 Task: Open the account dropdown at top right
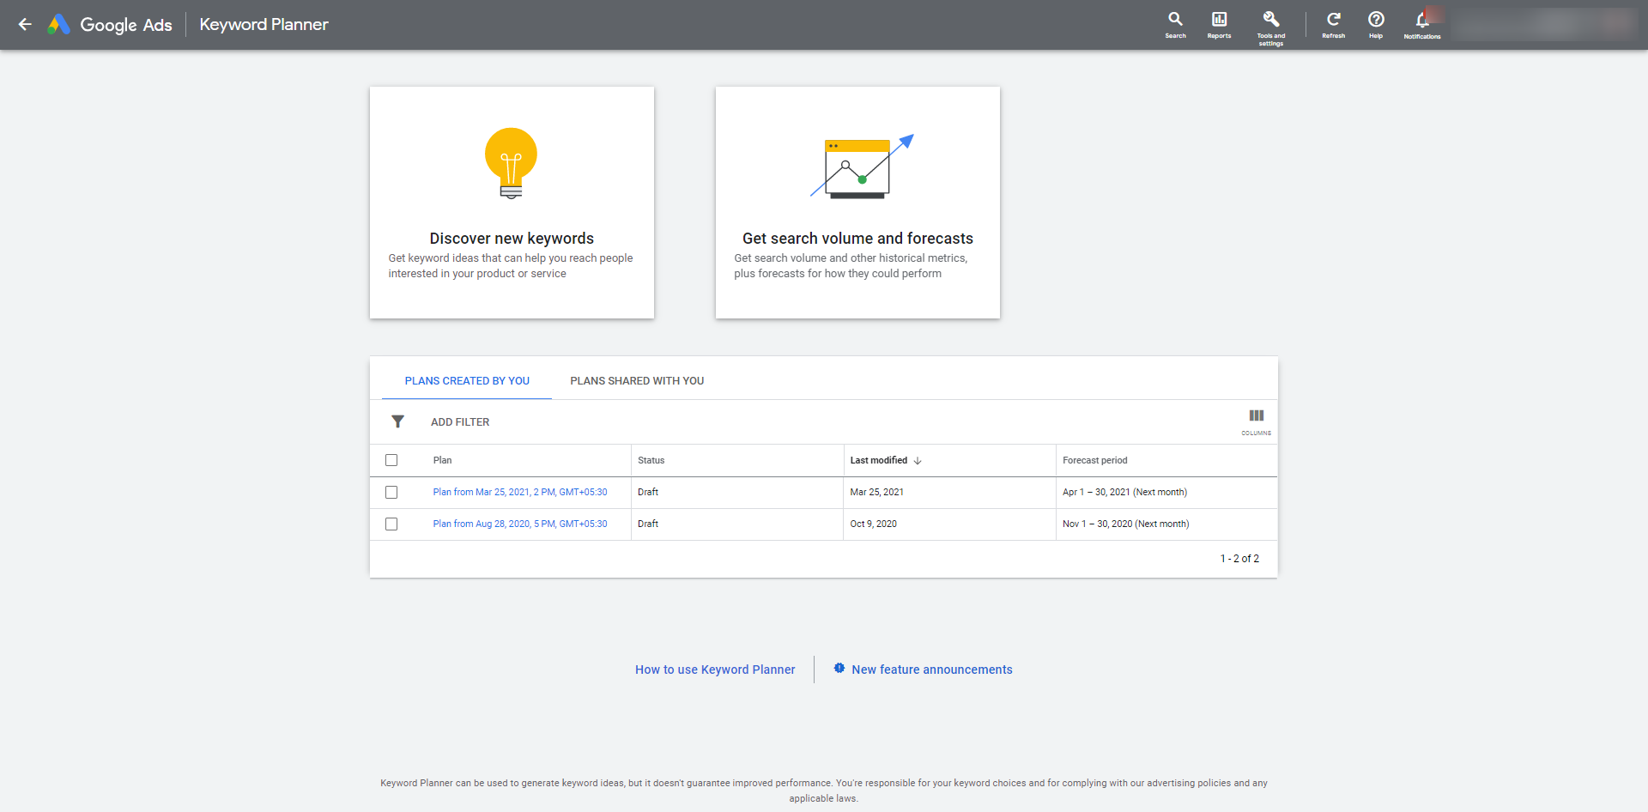pos(1545,24)
